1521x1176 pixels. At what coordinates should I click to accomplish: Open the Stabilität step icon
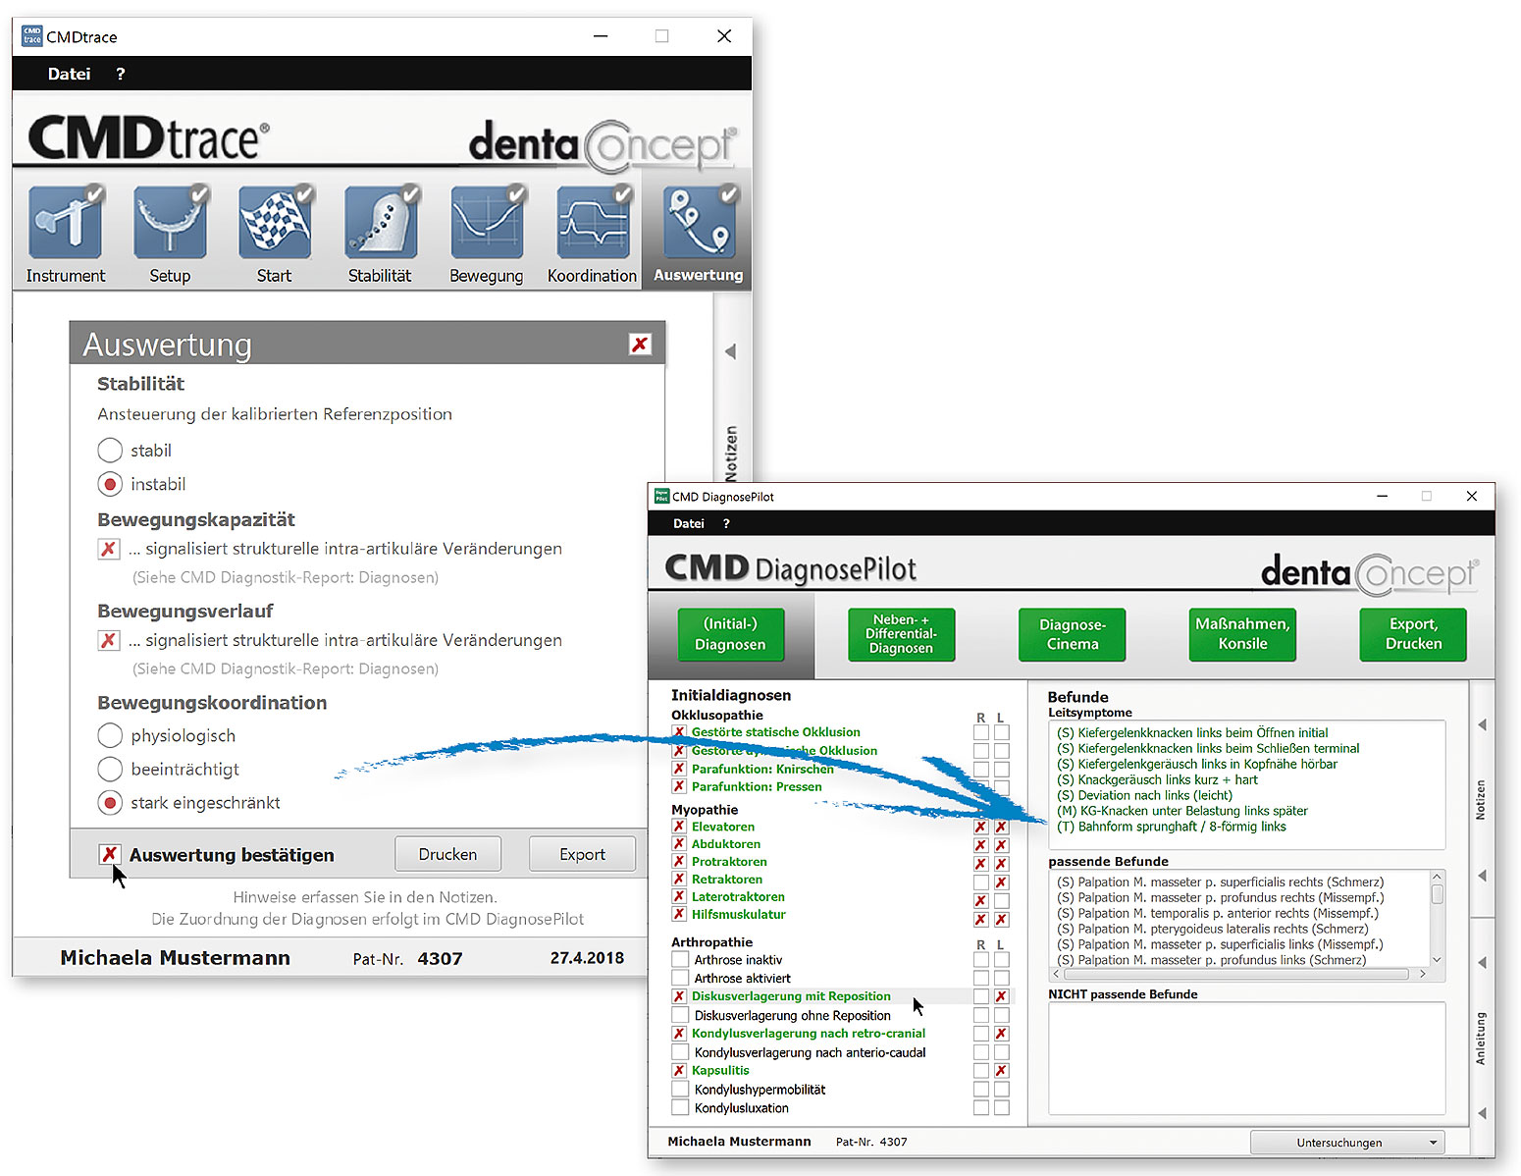(x=381, y=223)
